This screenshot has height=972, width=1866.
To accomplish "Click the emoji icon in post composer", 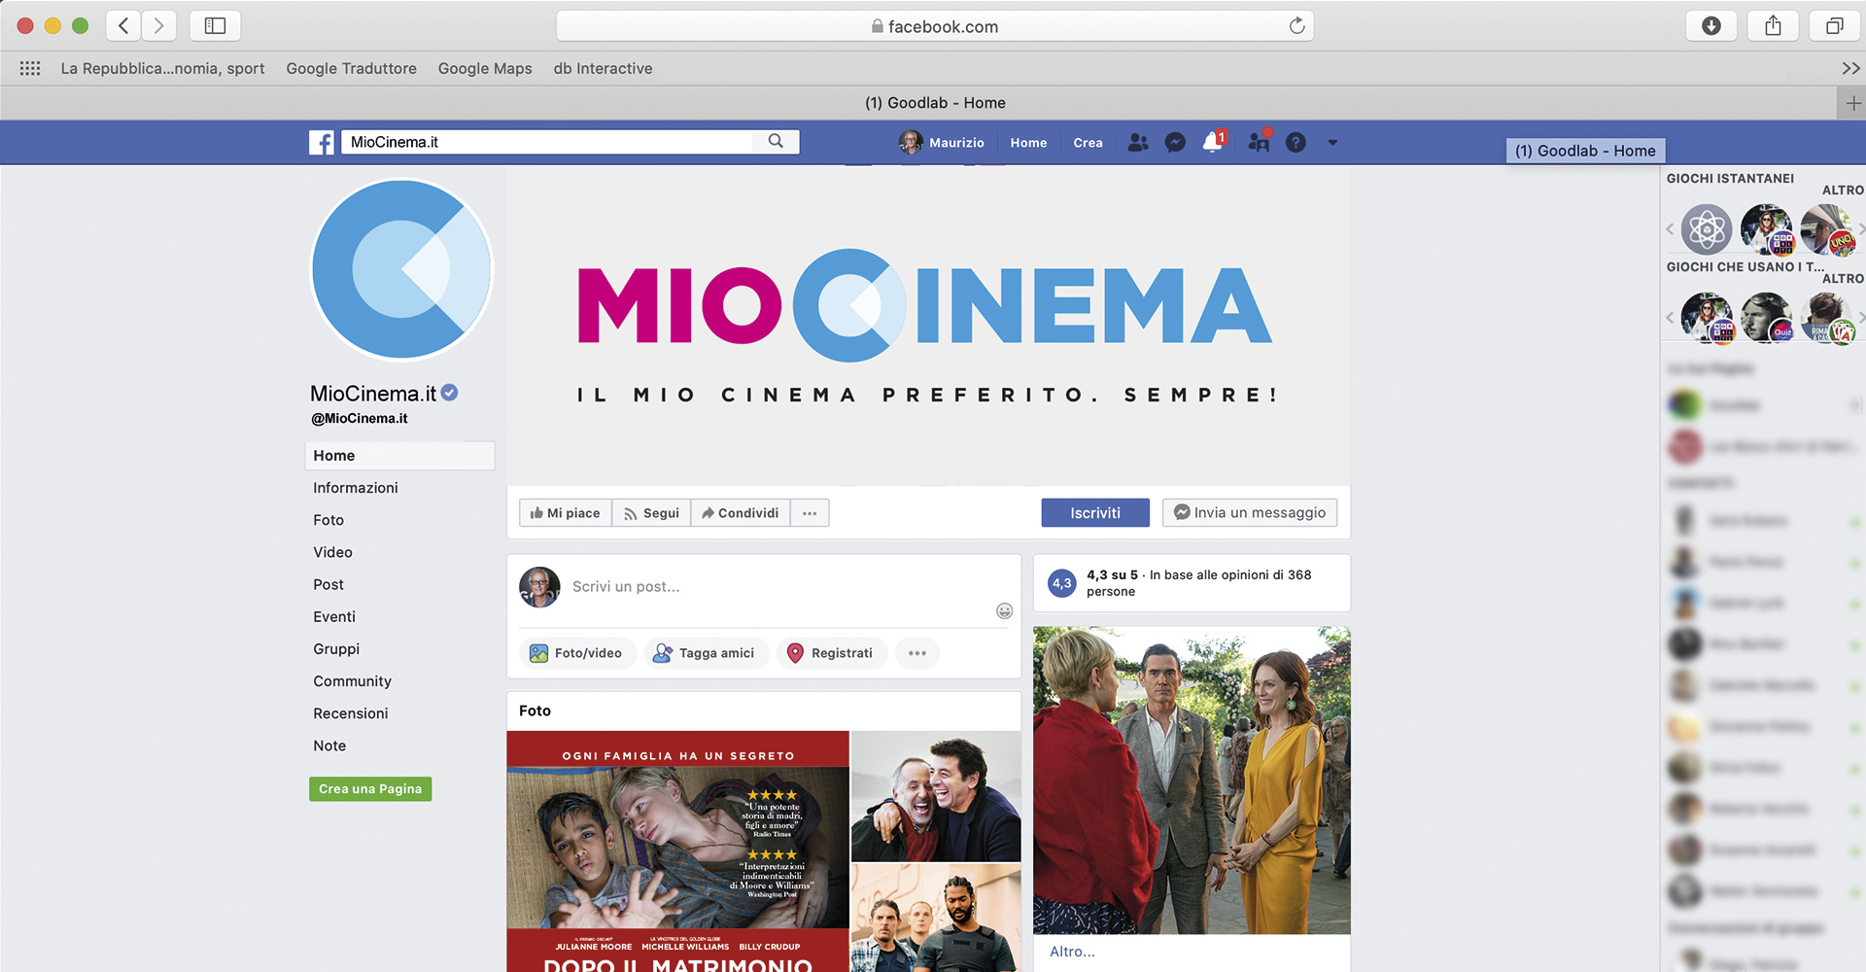I will point(1004,611).
